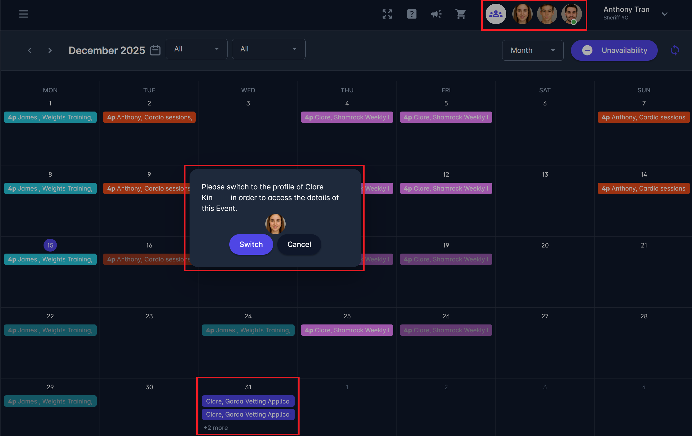Click the Switch button in the dialog
This screenshot has height=436, width=692.
(251, 244)
